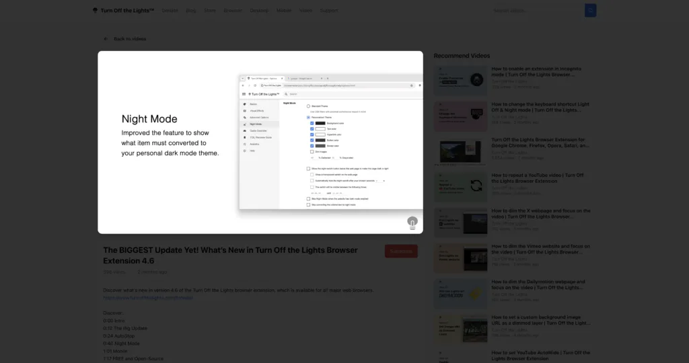689x363 pixels.
Task: Open the Dailymotion video thumbnail
Action: pyautogui.click(x=460, y=294)
